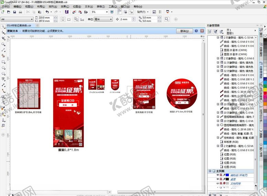The height and width of the screenshot is (196, 267).
Task: Click the Undo arrow icon
Action: (47, 12)
